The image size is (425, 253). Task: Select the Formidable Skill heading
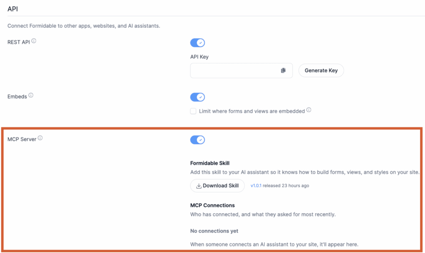coord(210,163)
